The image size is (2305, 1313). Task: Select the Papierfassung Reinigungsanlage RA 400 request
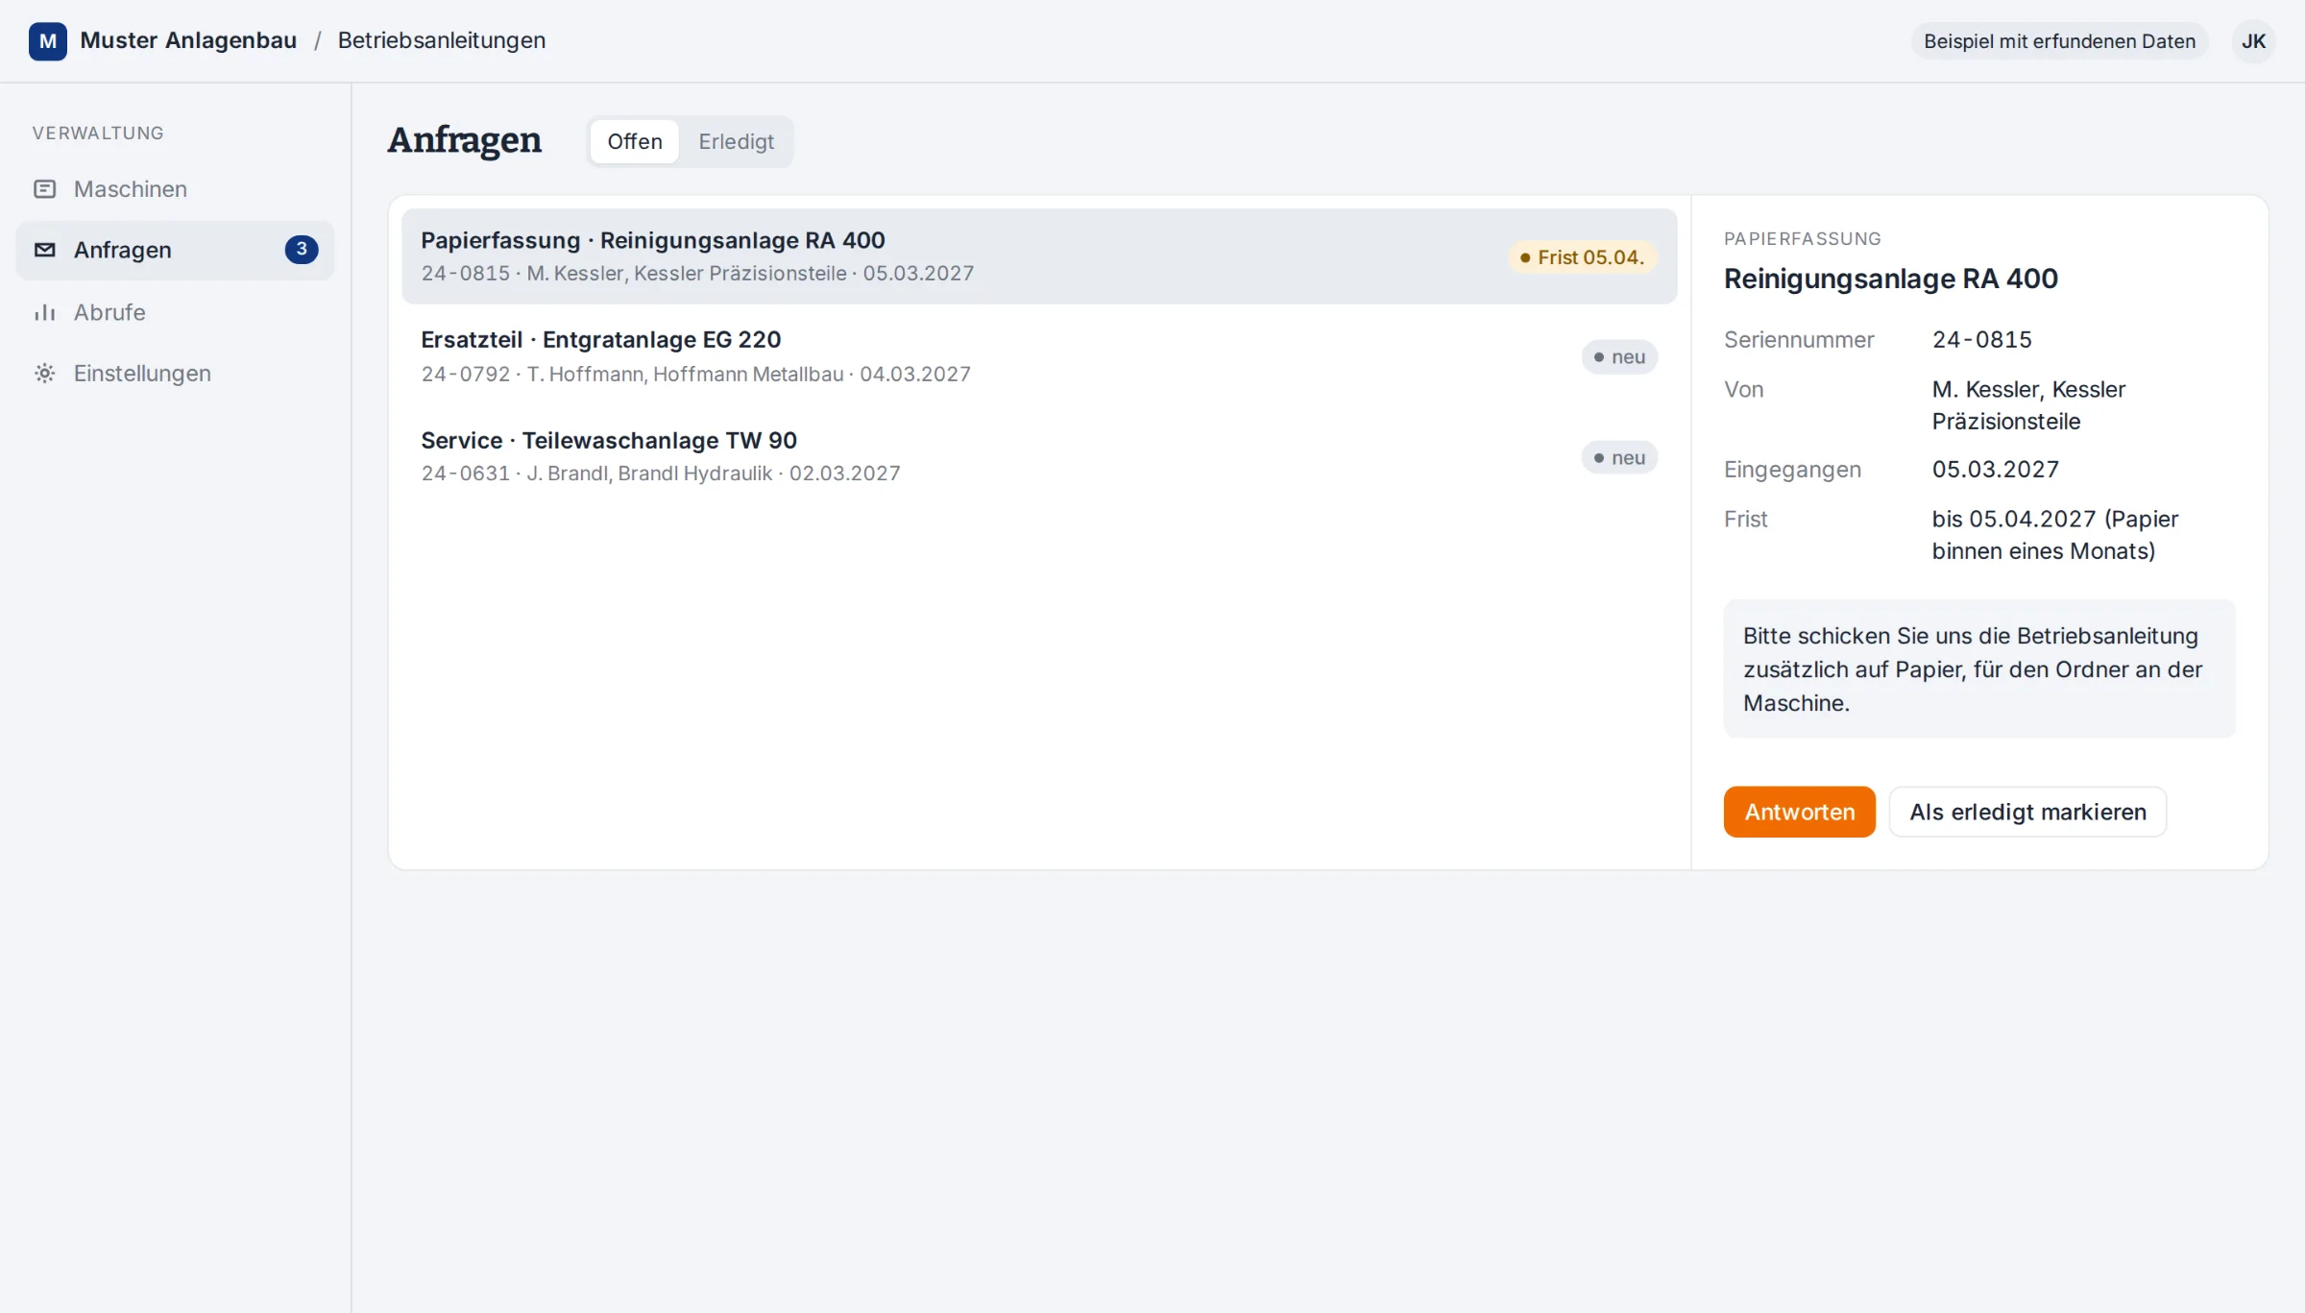(x=1039, y=256)
